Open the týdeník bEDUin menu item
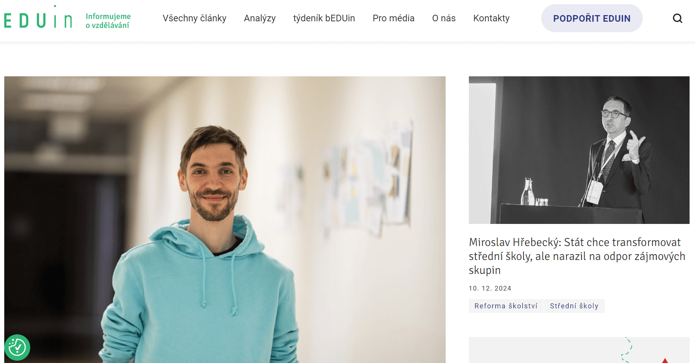 (x=324, y=18)
